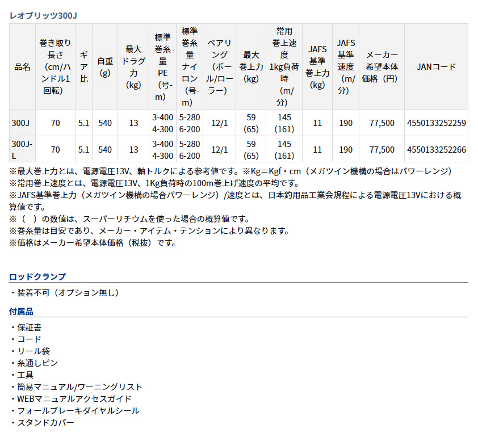This screenshot has height=441, width=478.
Task: Select the 品名 column header
Action: point(22,67)
